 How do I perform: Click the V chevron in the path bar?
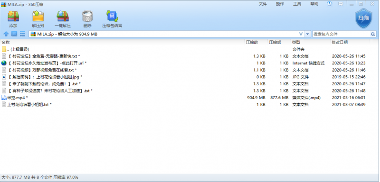[x=301, y=34]
